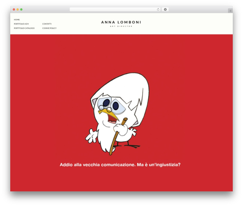Click the browser address bar
The image size is (243, 206).
pos(115,9)
